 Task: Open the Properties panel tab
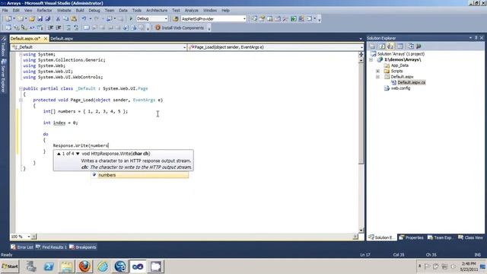pyautogui.click(x=411, y=237)
